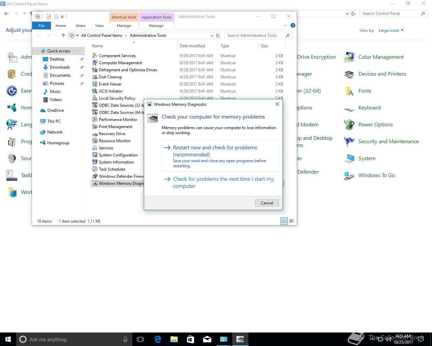This screenshot has width=432, height=346.
Task: Expand the ribbon with the chevron arrow
Action: coord(286,25)
